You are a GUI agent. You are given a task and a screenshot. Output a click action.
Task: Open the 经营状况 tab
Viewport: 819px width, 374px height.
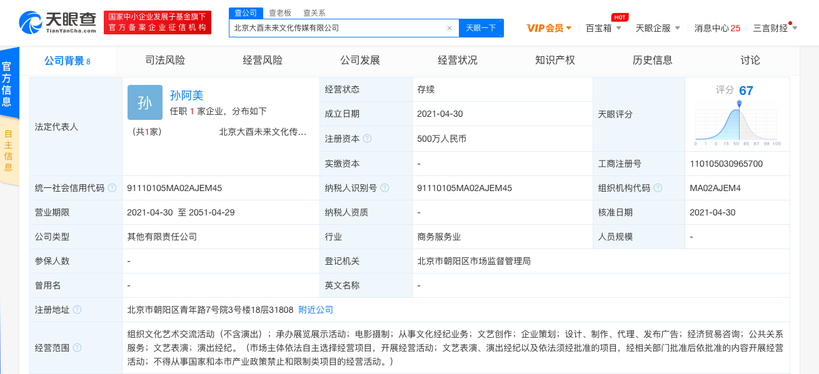458,61
